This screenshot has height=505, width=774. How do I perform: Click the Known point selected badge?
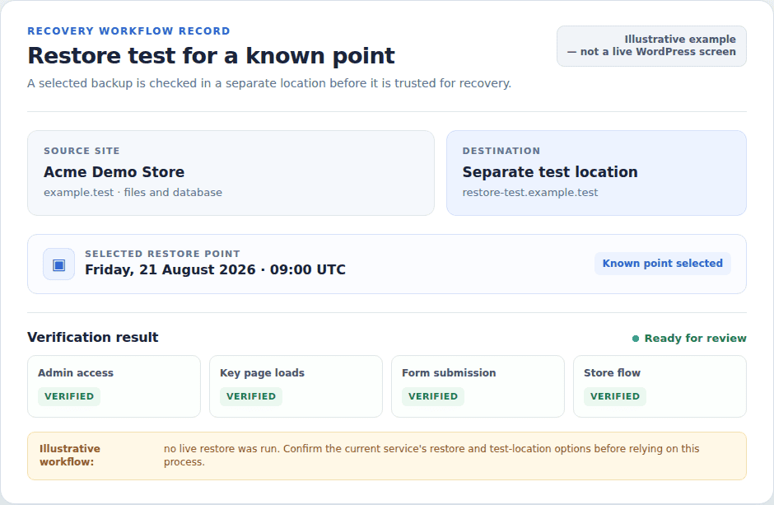click(663, 264)
